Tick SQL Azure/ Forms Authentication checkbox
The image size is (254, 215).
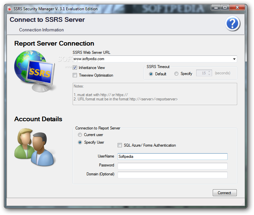(120, 145)
